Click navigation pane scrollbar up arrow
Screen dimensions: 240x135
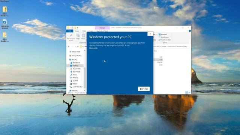click(85, 50)
